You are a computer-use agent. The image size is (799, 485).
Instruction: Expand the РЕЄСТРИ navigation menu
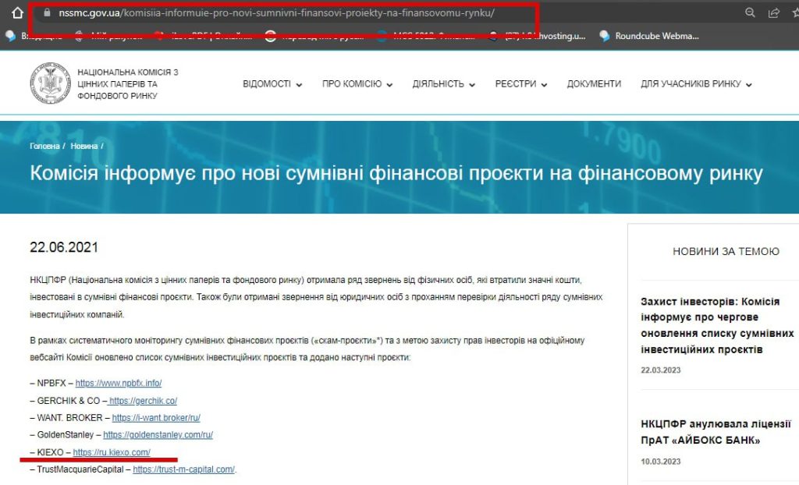tap(520, 84)
